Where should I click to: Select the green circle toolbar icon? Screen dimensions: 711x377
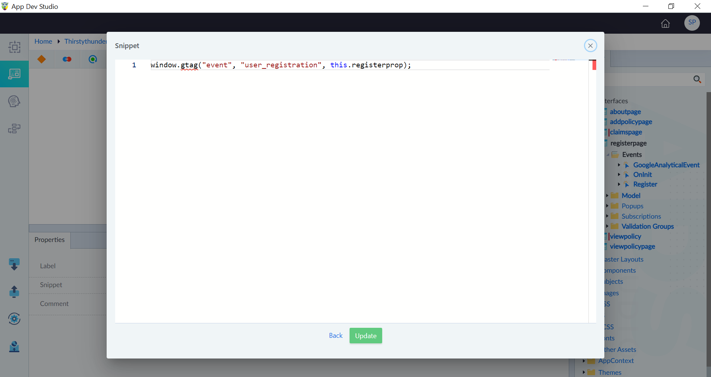[93, 59]
